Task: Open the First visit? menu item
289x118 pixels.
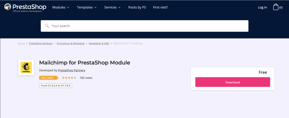Action: click(x=160, y=7)
